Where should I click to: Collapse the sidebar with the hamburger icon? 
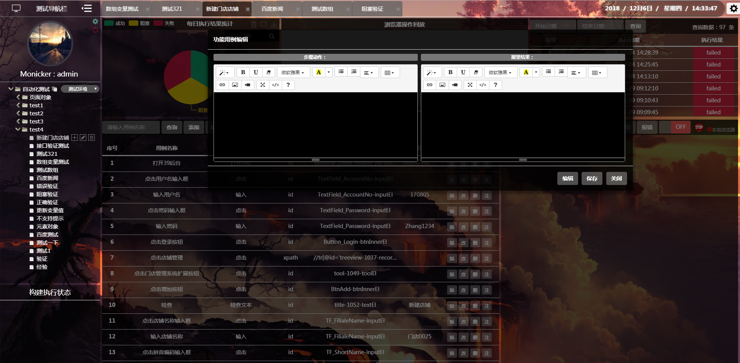point(87,8)
